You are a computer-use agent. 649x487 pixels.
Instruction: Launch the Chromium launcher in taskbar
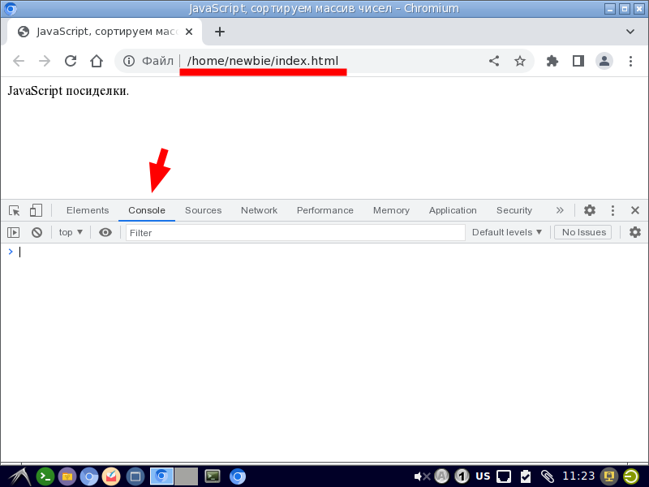[89, 476]
